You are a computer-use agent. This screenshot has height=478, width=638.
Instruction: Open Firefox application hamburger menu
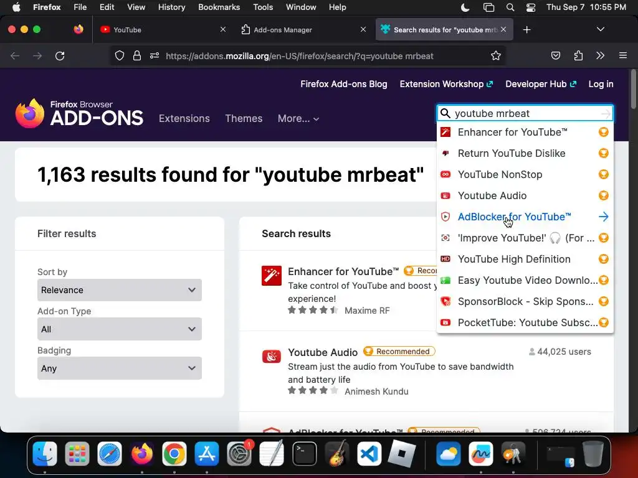pyautogui.click(x=622, y=55)
